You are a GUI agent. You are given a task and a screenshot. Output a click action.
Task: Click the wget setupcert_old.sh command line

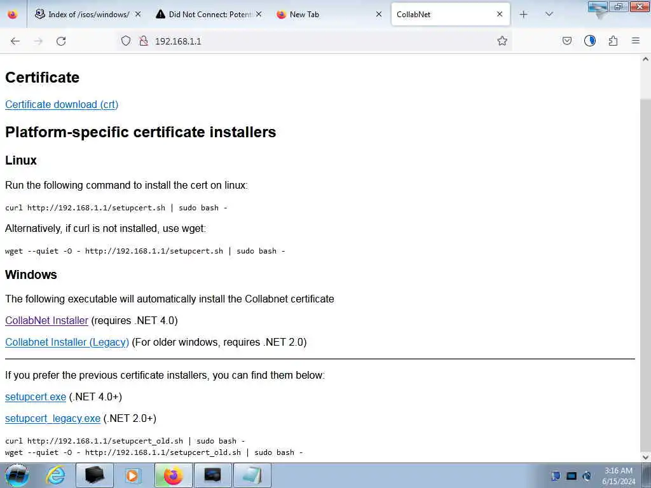click(154, 452)
